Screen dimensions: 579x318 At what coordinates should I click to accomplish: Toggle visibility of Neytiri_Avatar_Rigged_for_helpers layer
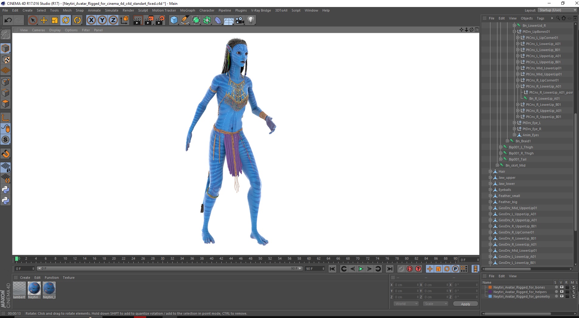point(562,292)
